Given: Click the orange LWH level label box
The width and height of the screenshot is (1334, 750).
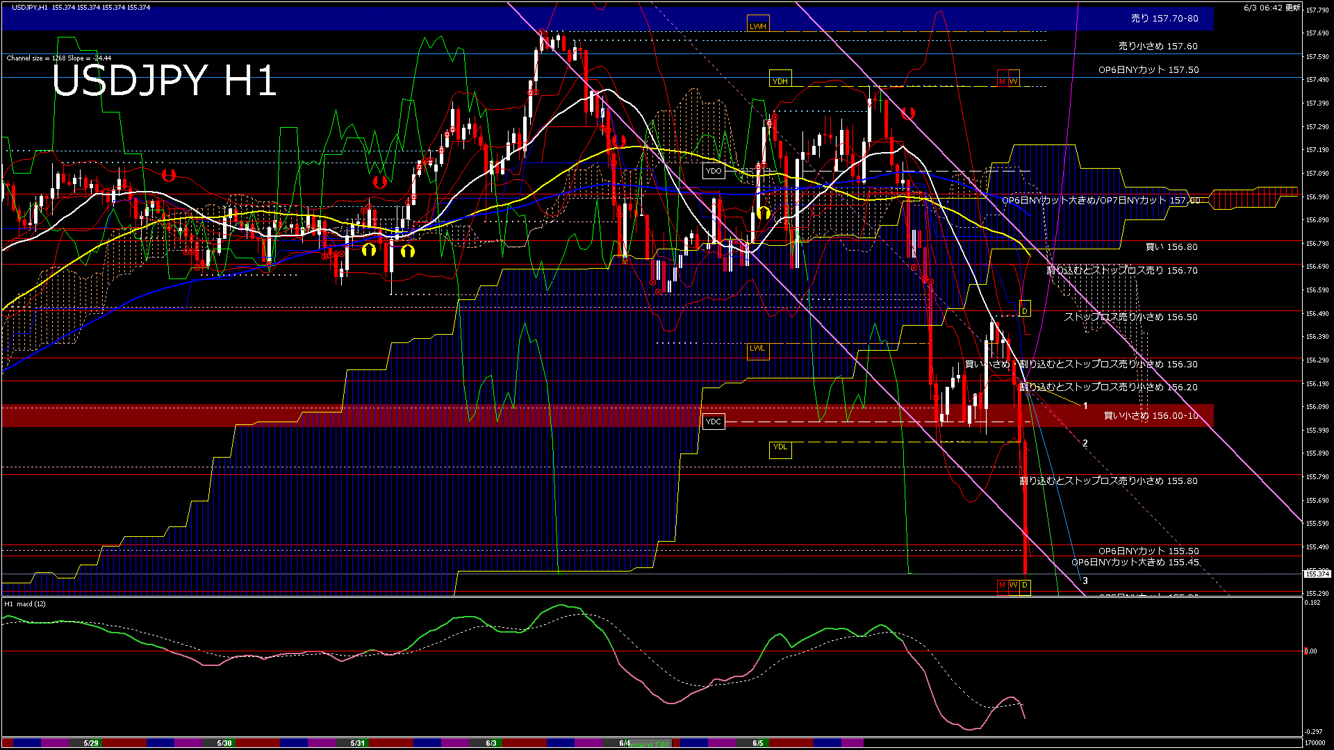Looking at the screenshot, I should 758,26.
